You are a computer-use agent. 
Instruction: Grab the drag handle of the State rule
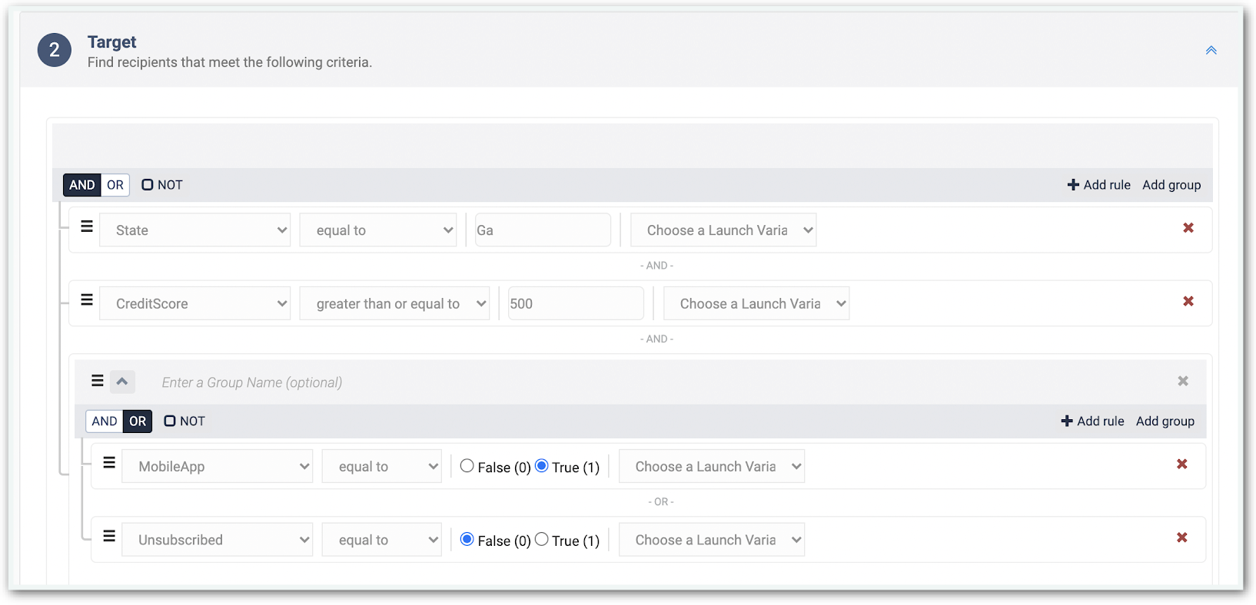(x=87, y=226)
